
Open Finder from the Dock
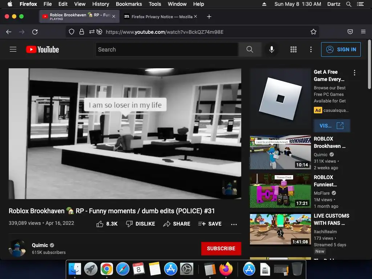(x=75, y=269)
